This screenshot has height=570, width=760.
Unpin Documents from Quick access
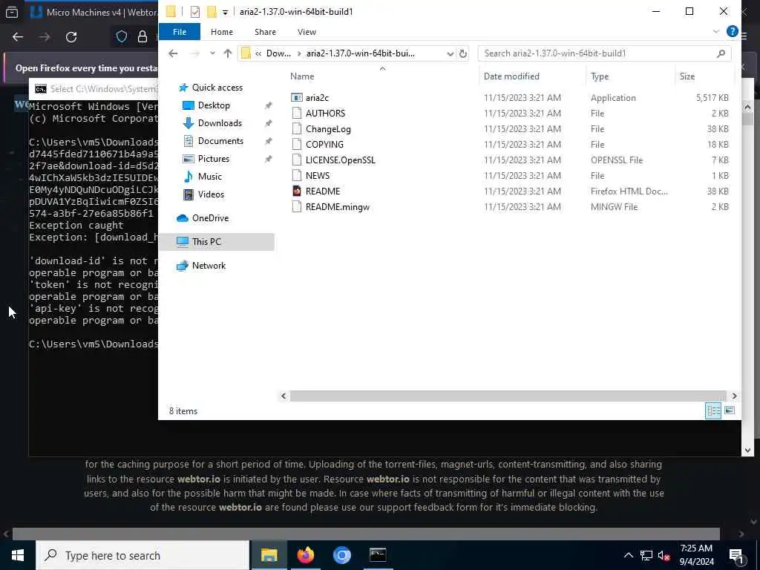(268, 141)
